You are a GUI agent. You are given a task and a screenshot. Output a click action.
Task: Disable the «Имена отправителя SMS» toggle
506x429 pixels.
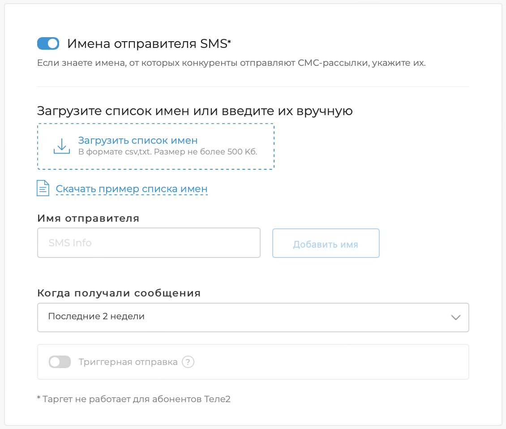click(x=49, y=43)
